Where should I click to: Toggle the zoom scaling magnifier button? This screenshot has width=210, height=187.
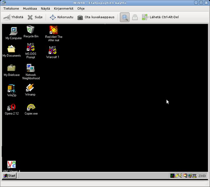(x=125, y=17)
